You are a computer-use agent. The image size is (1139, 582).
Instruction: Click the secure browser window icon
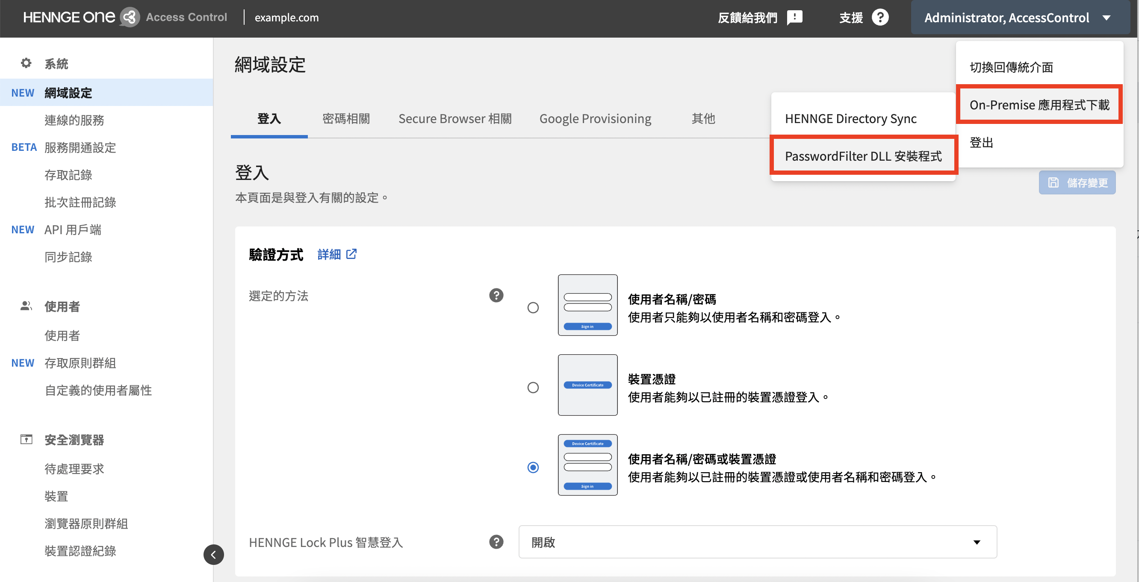pyautogui.click(x=26, y=440)
